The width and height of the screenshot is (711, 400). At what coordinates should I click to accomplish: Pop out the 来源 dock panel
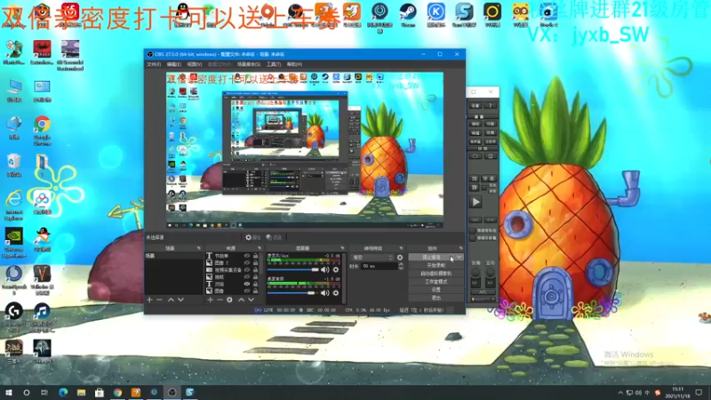(x=260, y=249)
